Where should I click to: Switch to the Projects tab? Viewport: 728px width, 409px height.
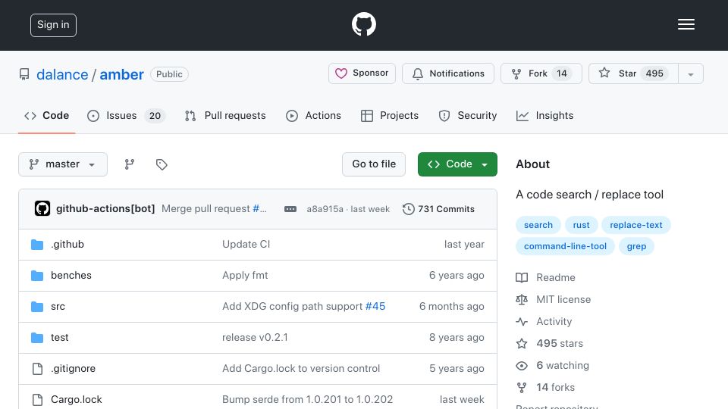(390, 115)
